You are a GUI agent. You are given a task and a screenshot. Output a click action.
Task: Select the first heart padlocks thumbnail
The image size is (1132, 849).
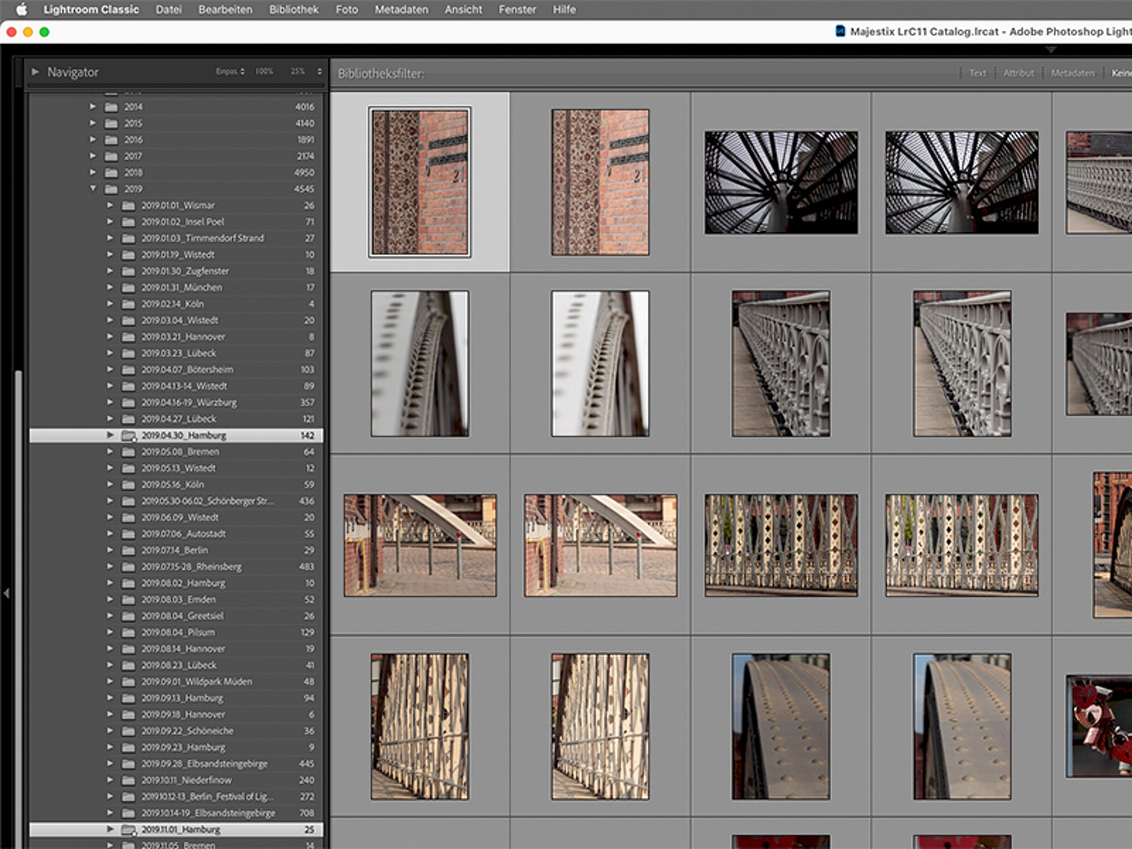click(x=1099, y=726)
